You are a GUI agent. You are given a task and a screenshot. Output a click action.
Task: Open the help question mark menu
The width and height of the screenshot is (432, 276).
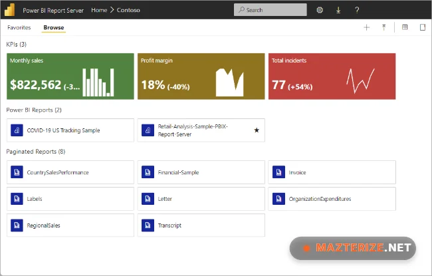357,10
